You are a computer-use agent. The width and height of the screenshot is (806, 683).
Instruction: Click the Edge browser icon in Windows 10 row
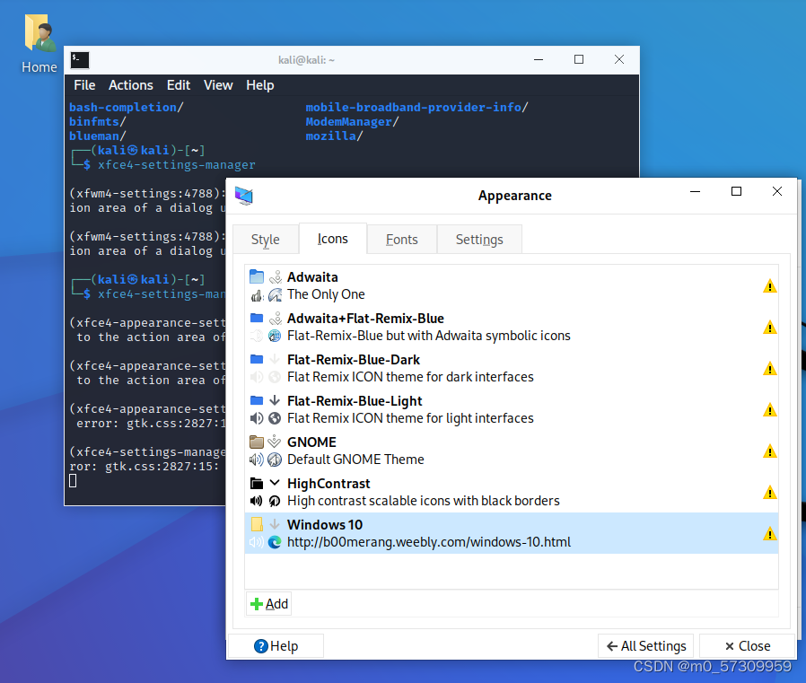click(x=275, y=542)
